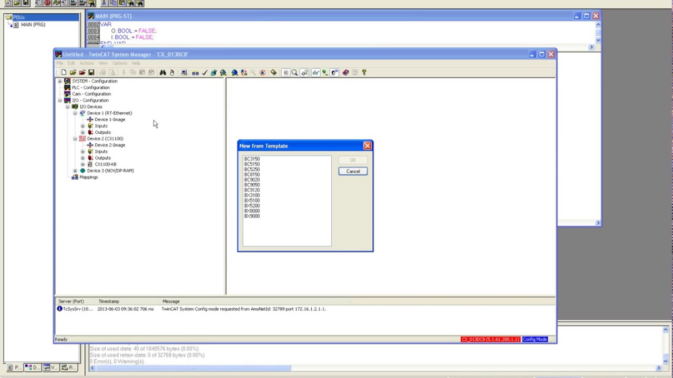Collapse Device 1 (RT-Ethernet) node
Viewport: 673px width, 378px height.
click(75, 113)
